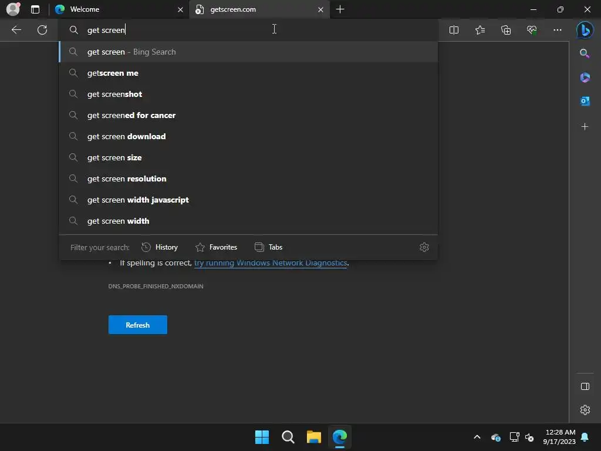Filter search by Favorites
This screenshot has width=601, height=451.
click(x=216, y=247)
